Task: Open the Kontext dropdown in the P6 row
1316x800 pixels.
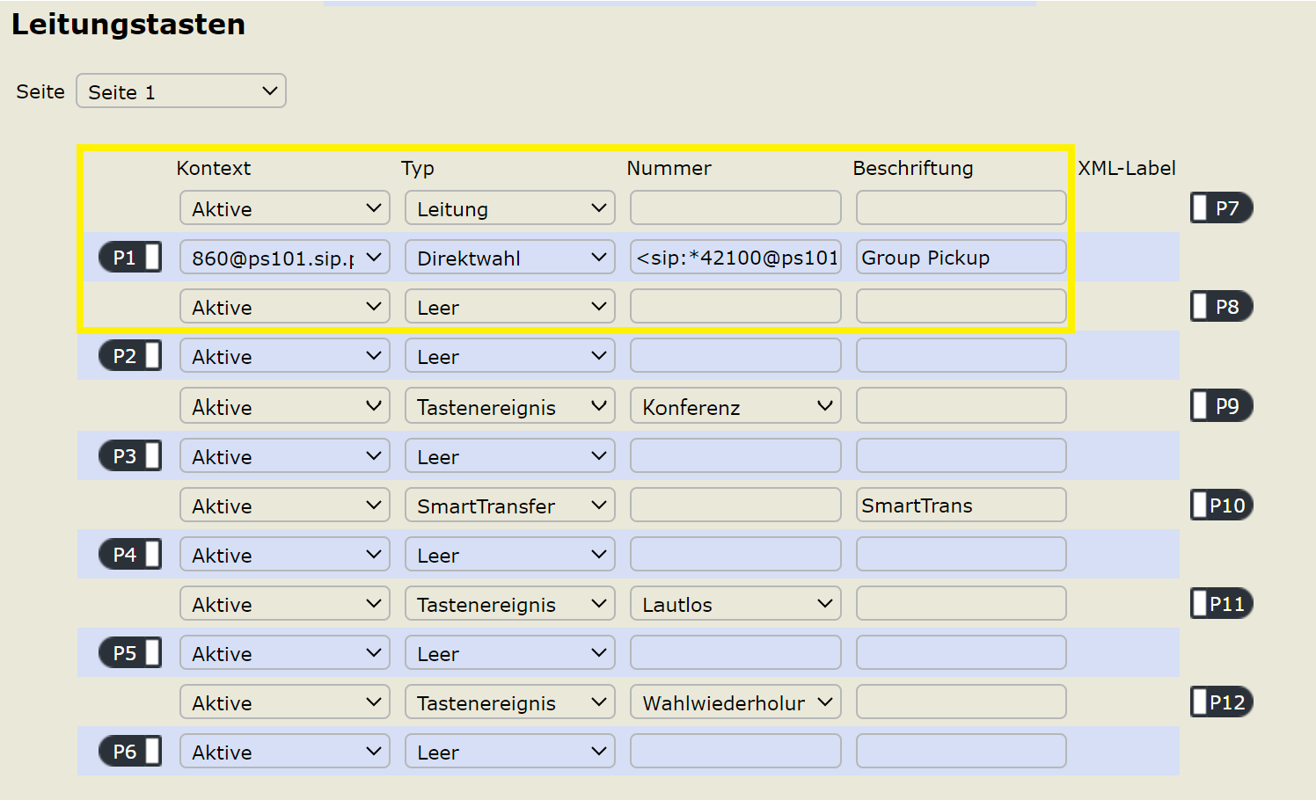Action: (285, 752)
